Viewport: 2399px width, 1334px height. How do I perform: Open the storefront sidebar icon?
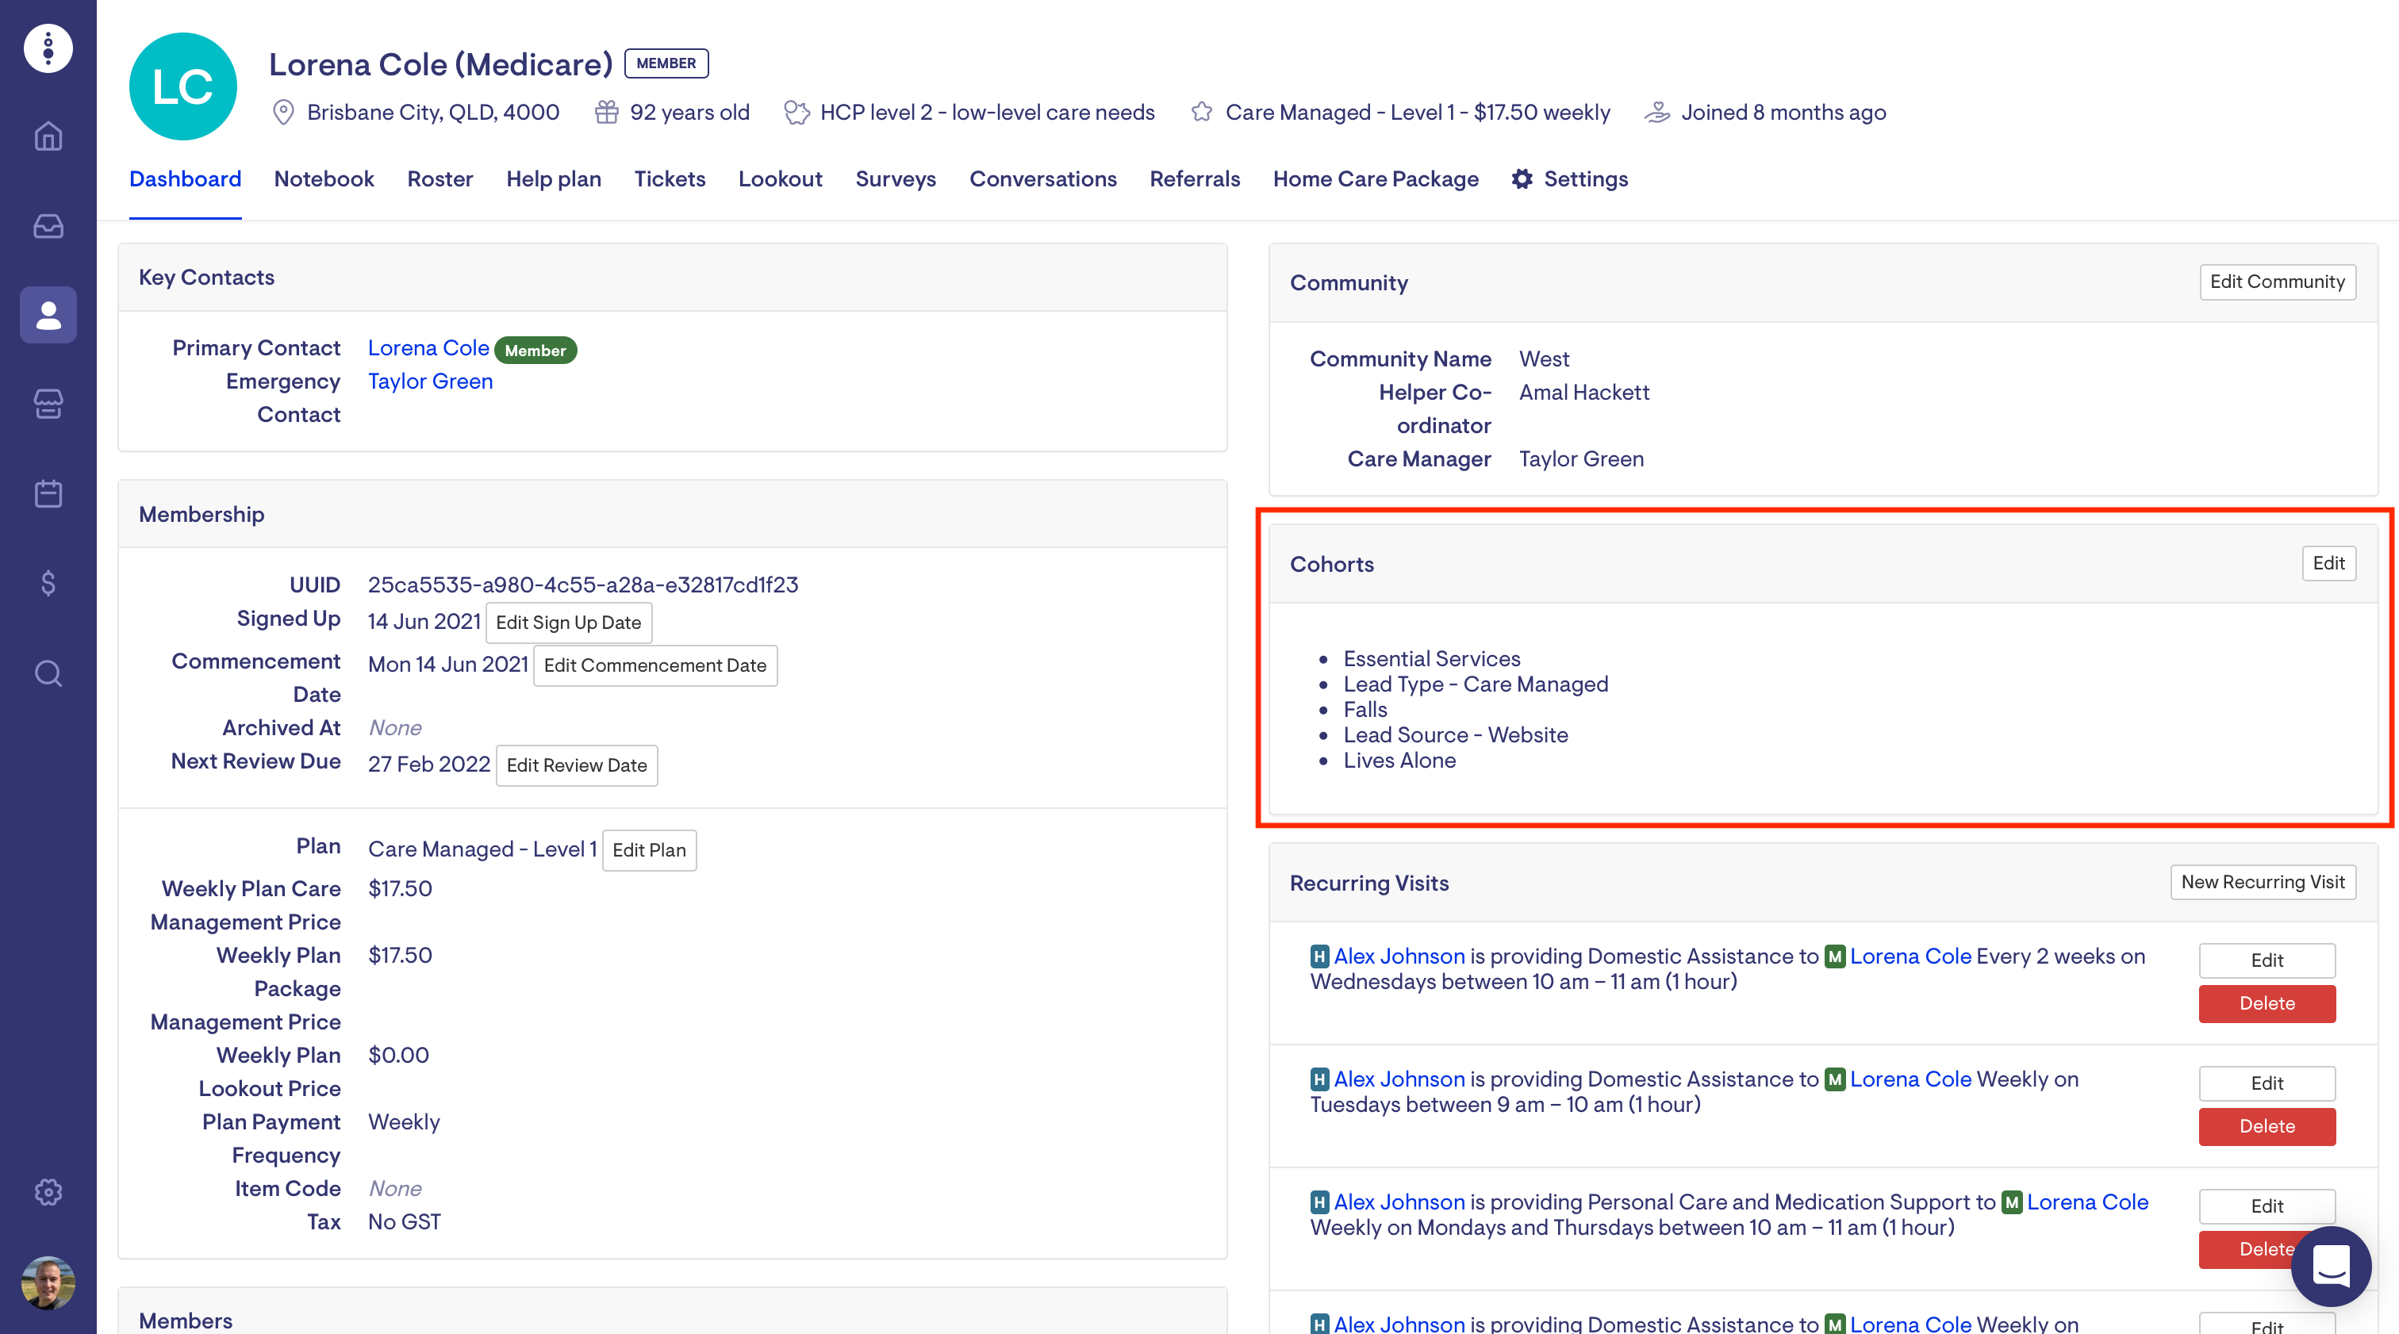[48, 404]
